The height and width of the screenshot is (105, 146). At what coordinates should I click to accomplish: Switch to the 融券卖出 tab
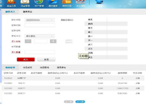point(28,12)
